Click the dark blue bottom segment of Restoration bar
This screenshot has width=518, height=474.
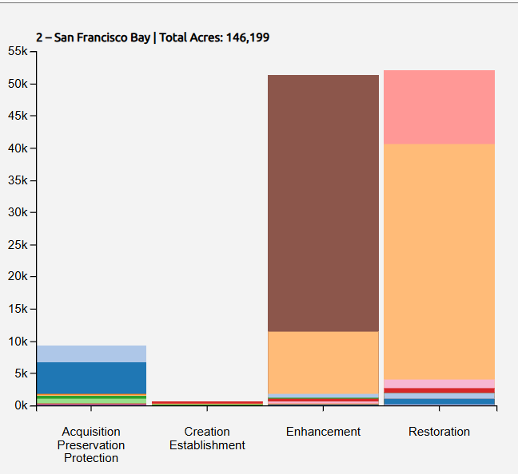point(439,401)
